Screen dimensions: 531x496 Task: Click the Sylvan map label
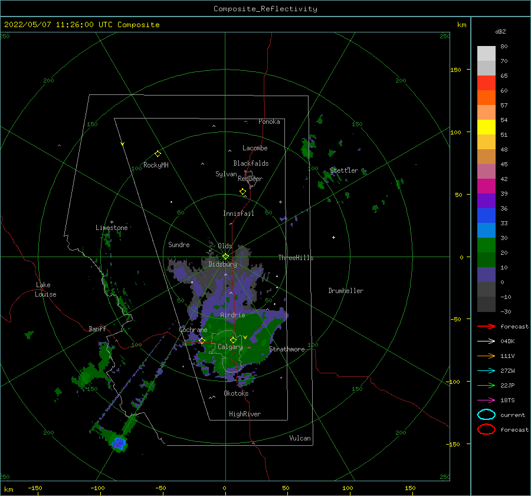click(x=226, y=174)
